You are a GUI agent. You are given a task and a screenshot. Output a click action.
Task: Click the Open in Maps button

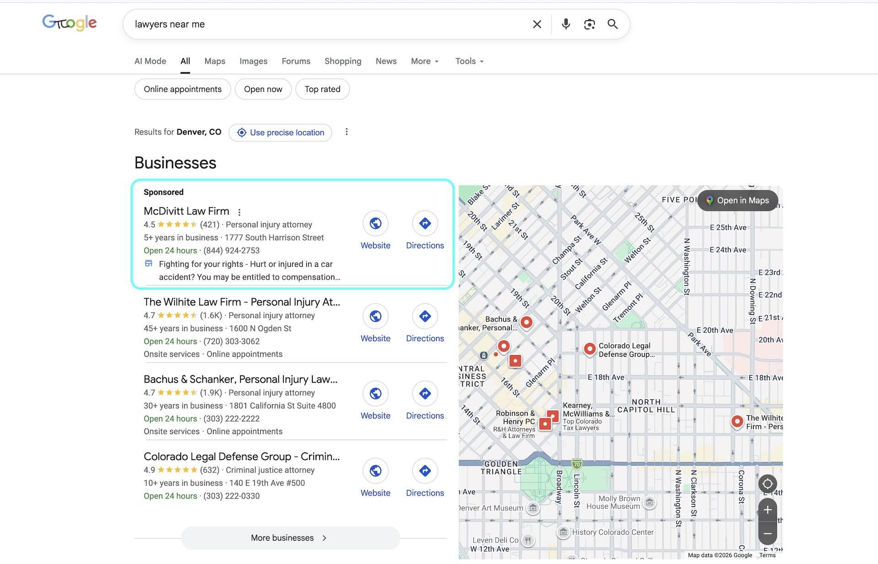tap(737, 200)
